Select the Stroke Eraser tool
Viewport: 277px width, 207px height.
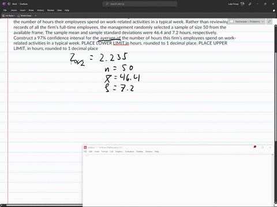coord(25,16)
